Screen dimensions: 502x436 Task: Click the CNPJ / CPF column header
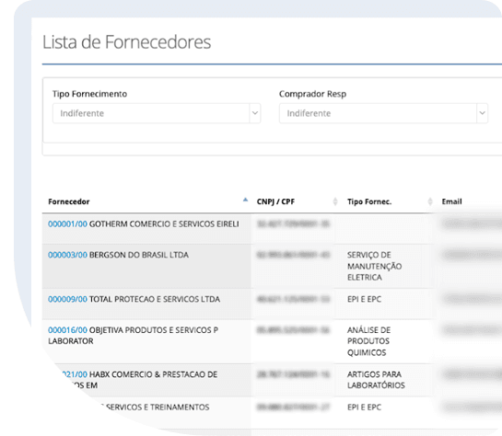coord(275,201)
